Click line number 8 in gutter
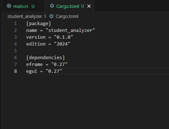 click(15, 71)
